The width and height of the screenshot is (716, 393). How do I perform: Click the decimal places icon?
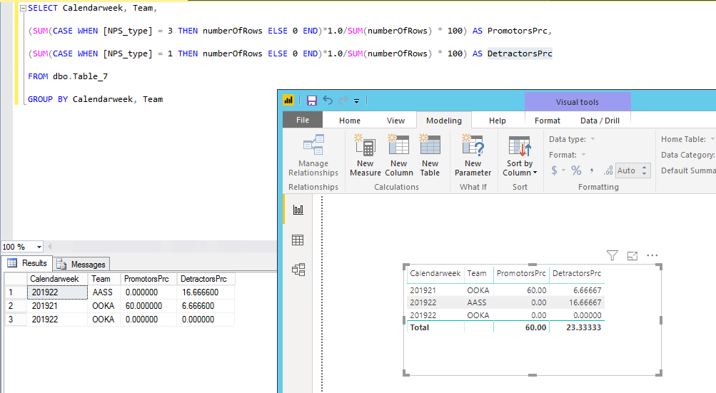pyautogui.click(x=608, y=171)
